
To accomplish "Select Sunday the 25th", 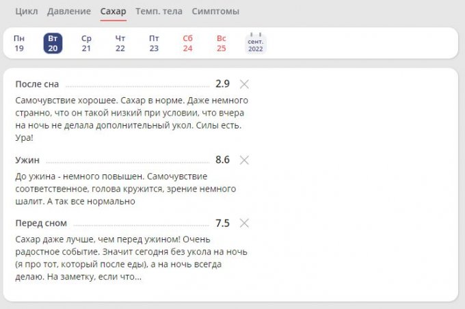I will (x=222, y=44).
